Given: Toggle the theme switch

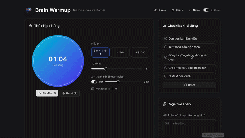Looking at the screenshot, I should pos(206,10).
